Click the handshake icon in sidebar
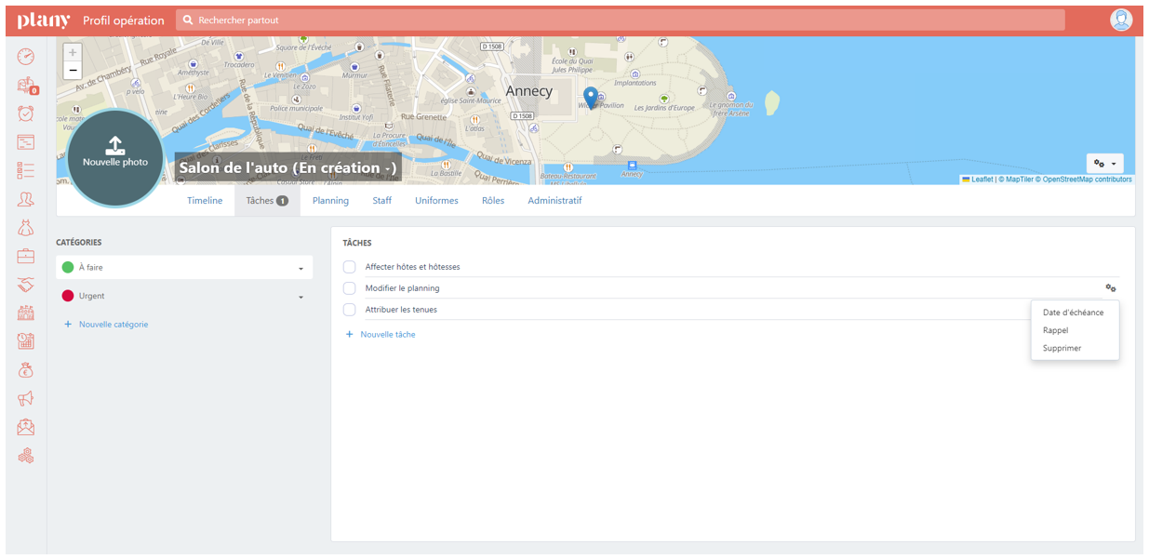The height and width of the screenshot is (559, 1149). 26,285
